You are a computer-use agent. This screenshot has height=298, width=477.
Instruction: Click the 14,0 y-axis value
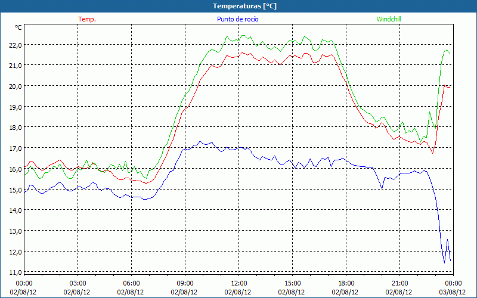[16, 210]
